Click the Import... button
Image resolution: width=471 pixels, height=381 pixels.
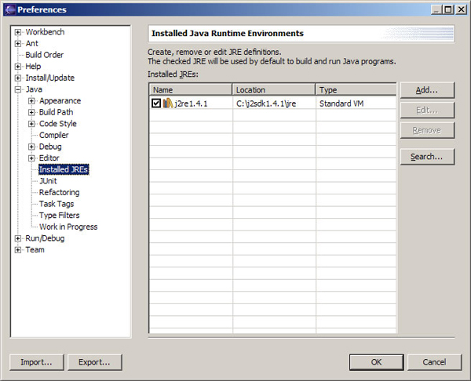click(x=37, y=362)
